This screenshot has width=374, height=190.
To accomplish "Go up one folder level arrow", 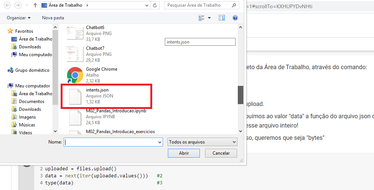I will click(35, 5).
